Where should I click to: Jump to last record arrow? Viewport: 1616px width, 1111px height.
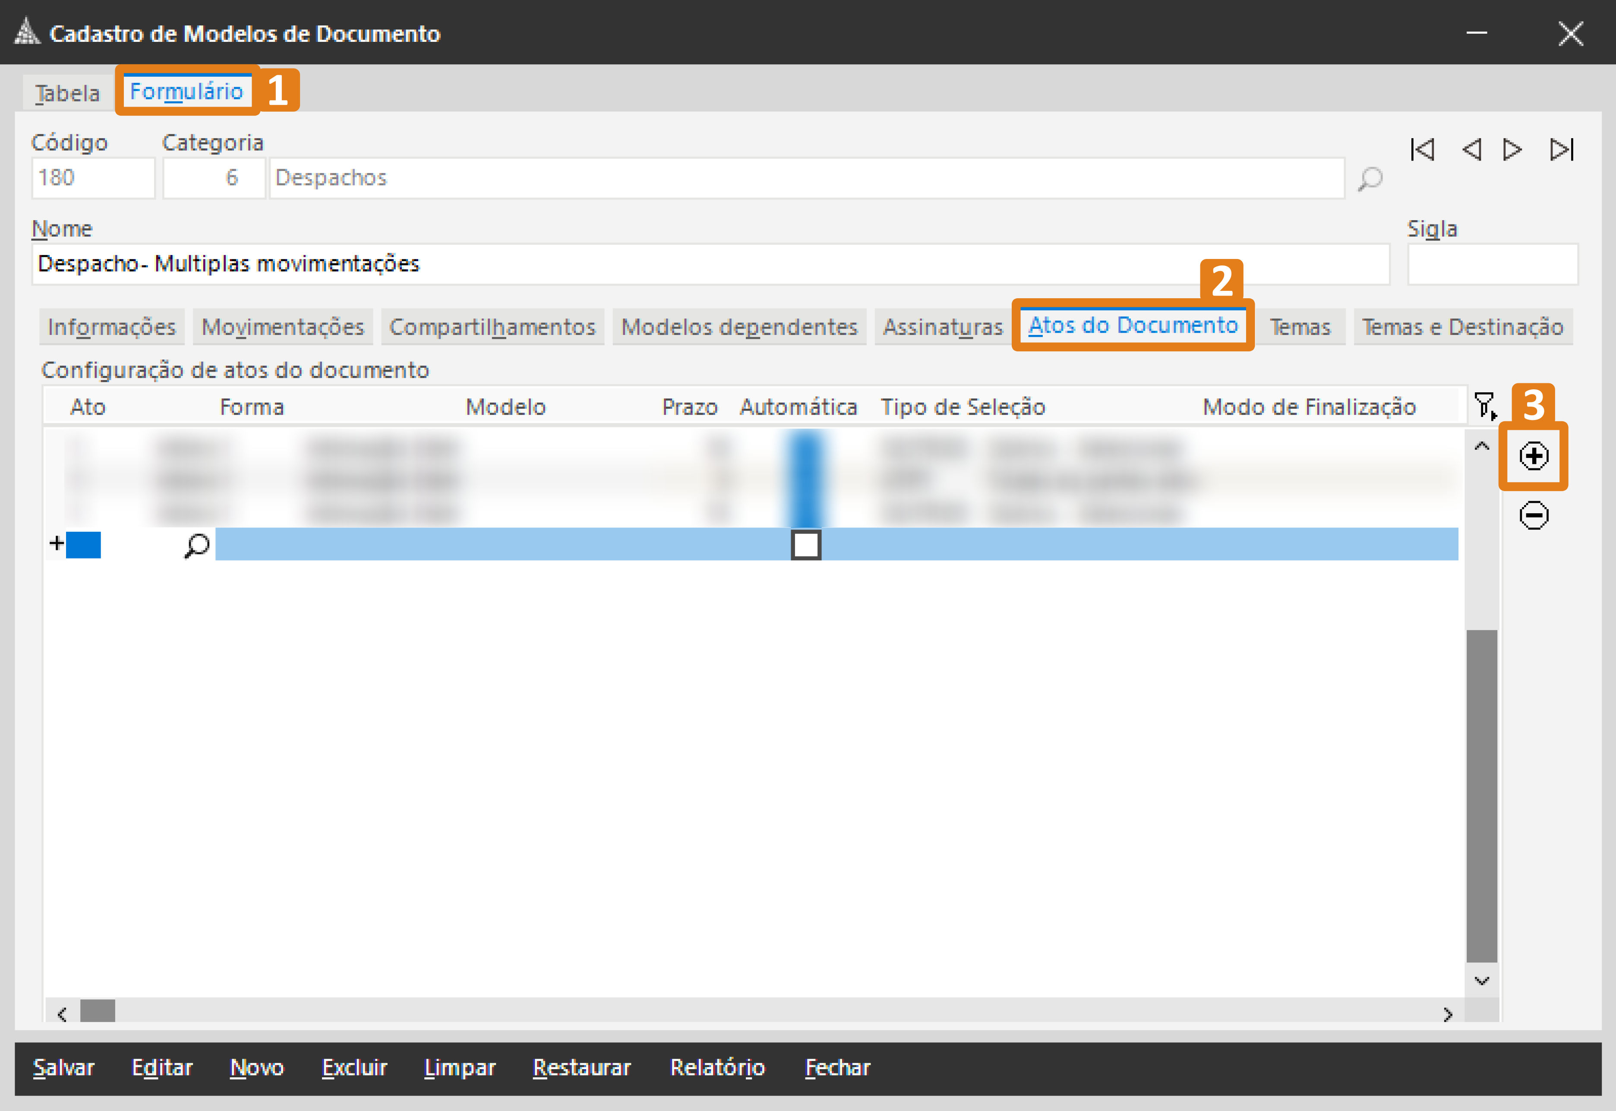1561,150
